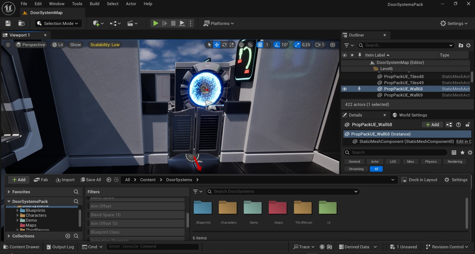Open the Actor menu
This screenshot has height=254, width=475.
coord(131,4)
